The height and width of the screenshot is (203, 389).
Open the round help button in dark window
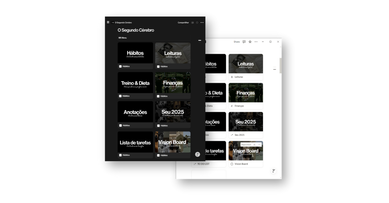pyautogui.click(x=197, y=154)
